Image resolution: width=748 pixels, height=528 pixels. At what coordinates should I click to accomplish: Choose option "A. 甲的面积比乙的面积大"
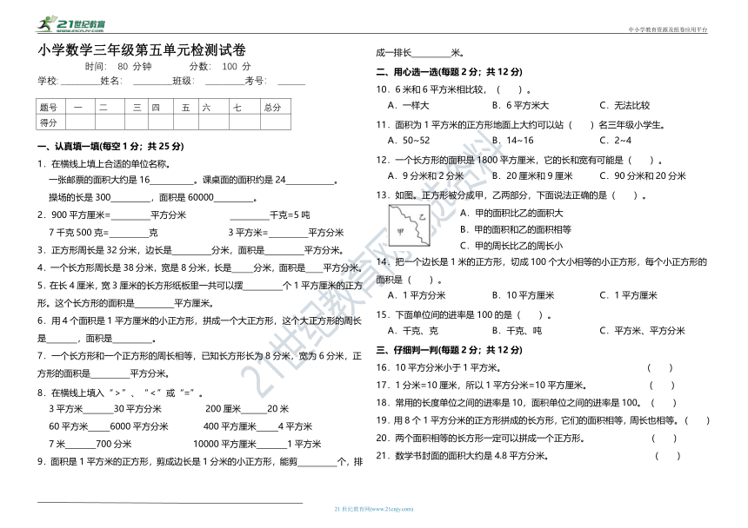512,214
